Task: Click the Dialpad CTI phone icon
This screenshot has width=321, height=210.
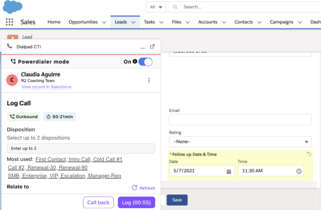Action: click(x=10, y=46)
